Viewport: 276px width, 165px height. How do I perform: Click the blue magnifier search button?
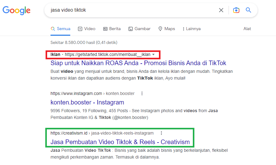pyautogui.click(x=248, y=10)
